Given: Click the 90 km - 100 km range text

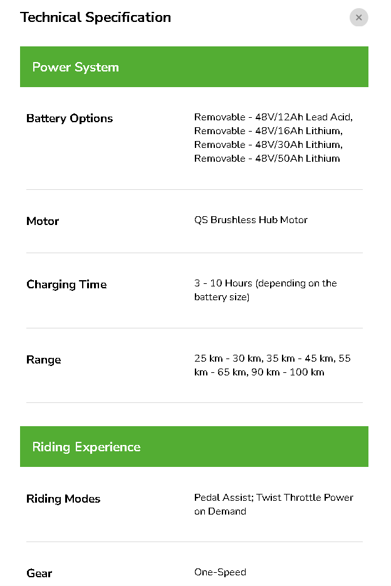Looking at the screenshot, I should tap(291, 372).
